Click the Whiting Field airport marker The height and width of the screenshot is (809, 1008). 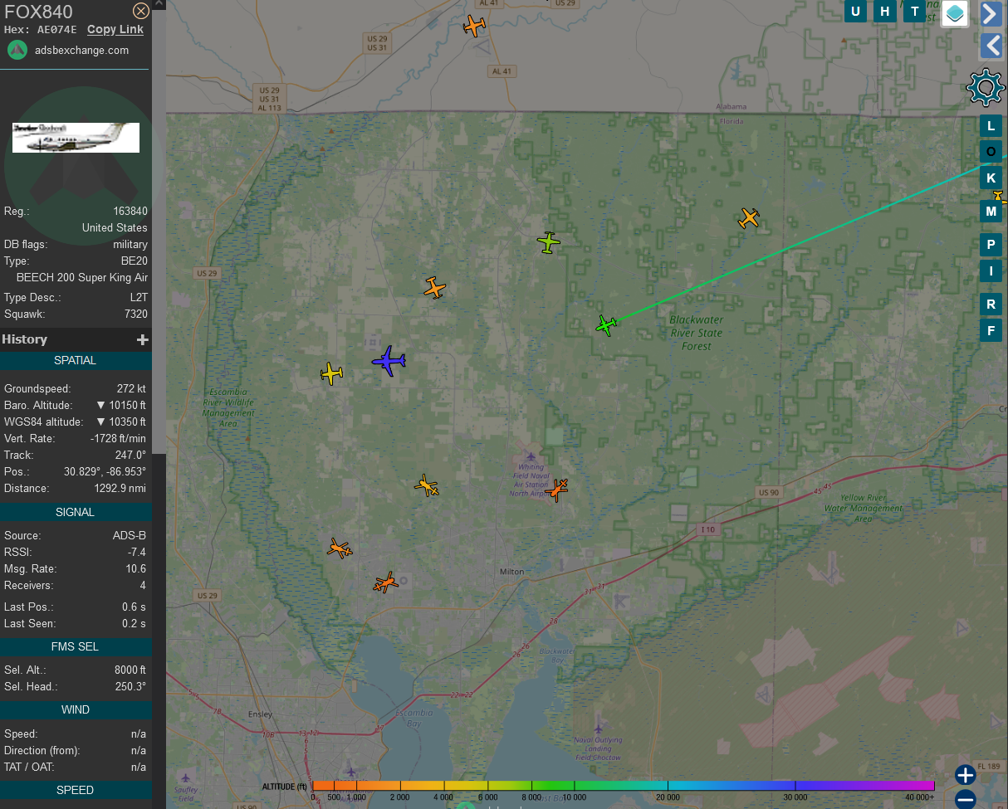click(x=531, y=457)
